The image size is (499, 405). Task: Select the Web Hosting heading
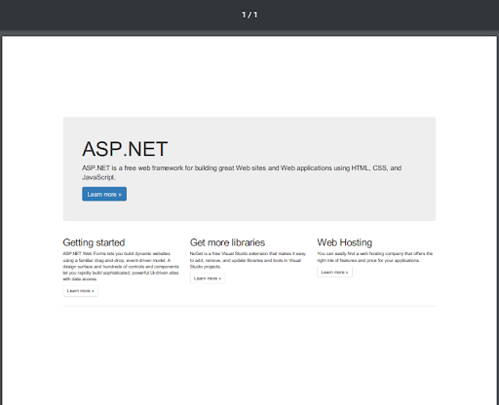(345, 242)
